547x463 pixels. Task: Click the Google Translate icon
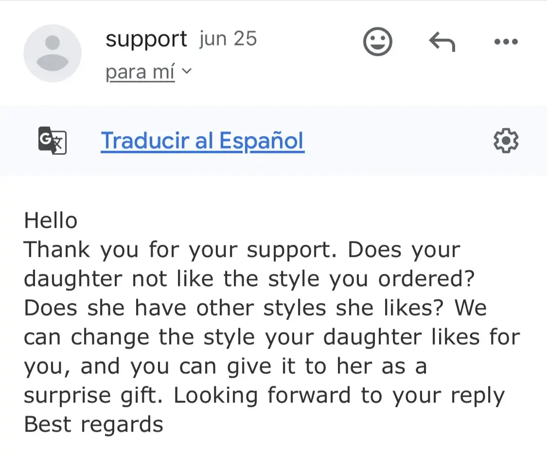point(52,141)
